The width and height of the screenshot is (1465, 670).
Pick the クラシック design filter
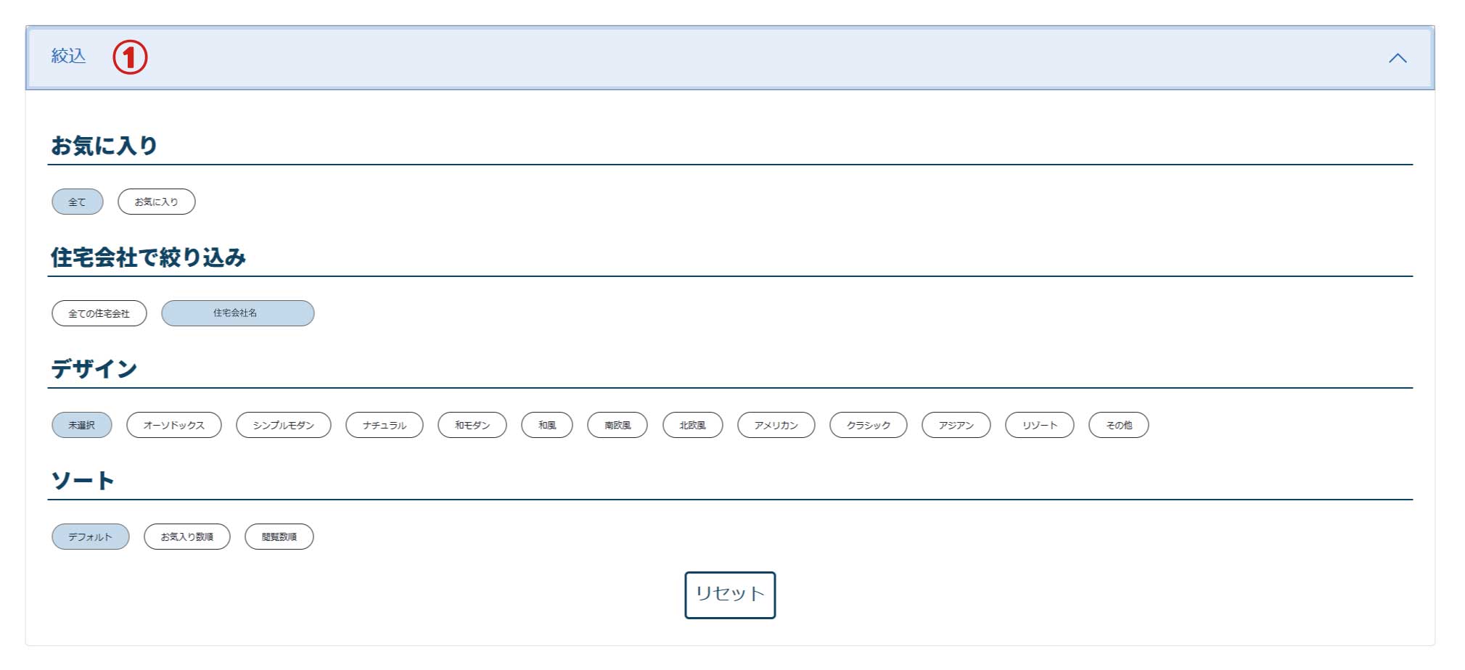(868, 426)
